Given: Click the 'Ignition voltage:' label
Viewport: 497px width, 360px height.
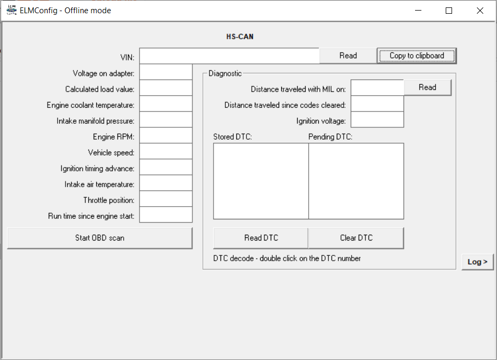Looking at the screenshot, I should pyautogui.click(x=321, y=121).
